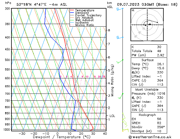Click the mixing ratio label 10

click(x=87, y=77)
